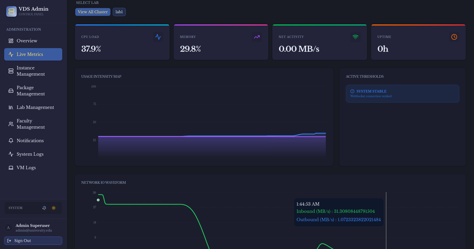Open Notifications in sidebar

(33, 141)
